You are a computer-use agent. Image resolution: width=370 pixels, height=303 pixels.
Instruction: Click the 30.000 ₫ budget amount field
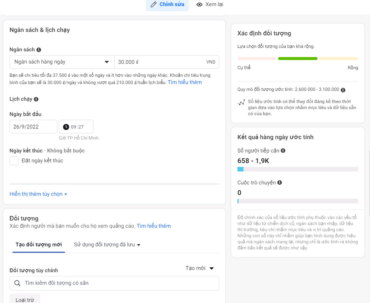coord(167,62)
